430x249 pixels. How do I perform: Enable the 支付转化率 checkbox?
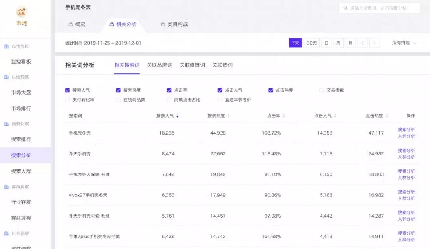[x=67, y=100]
